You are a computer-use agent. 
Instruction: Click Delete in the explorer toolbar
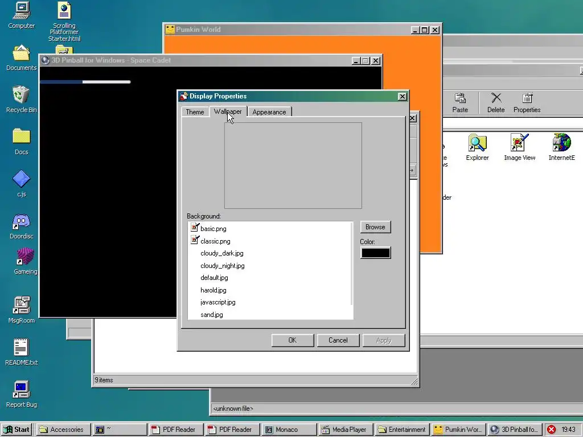pos(496,103)
